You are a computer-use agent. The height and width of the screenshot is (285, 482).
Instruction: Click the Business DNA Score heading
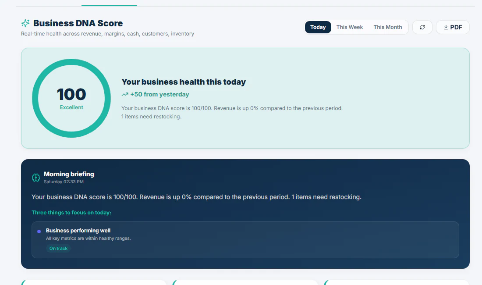[78, 23]
